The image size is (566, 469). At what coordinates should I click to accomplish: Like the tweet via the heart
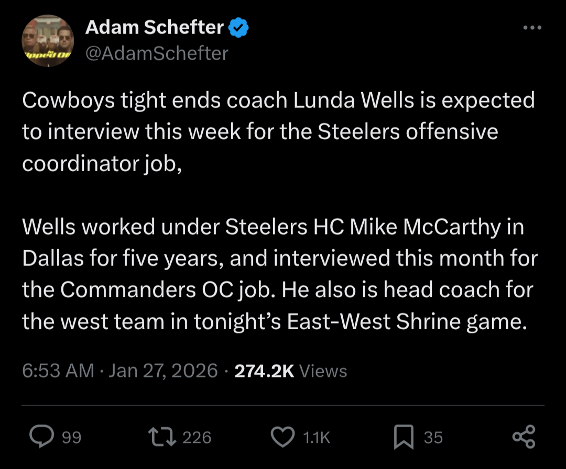(x=283, y=437)
